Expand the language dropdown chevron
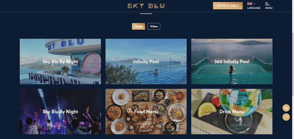The image size is (294, 139). (254, 4)
